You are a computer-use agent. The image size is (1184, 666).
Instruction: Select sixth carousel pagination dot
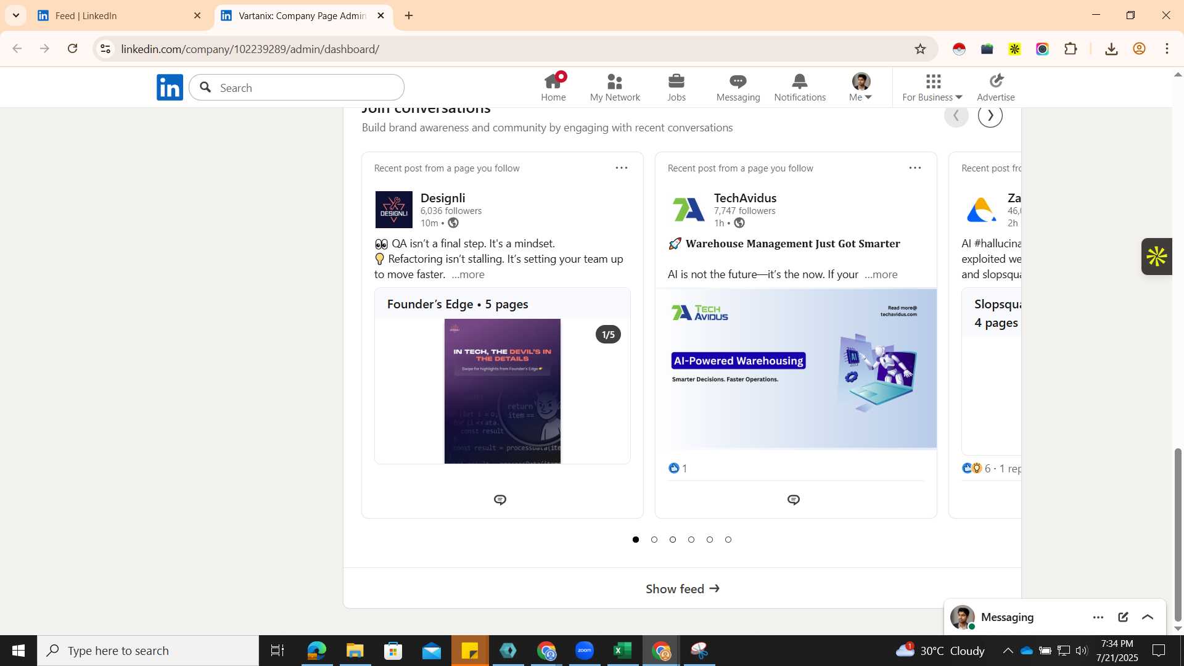pyautogui.click(x=728, y=540)
